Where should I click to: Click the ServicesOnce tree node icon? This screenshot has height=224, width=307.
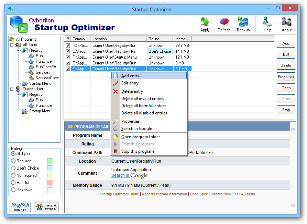pyautogui.click(x=31, y=78)
